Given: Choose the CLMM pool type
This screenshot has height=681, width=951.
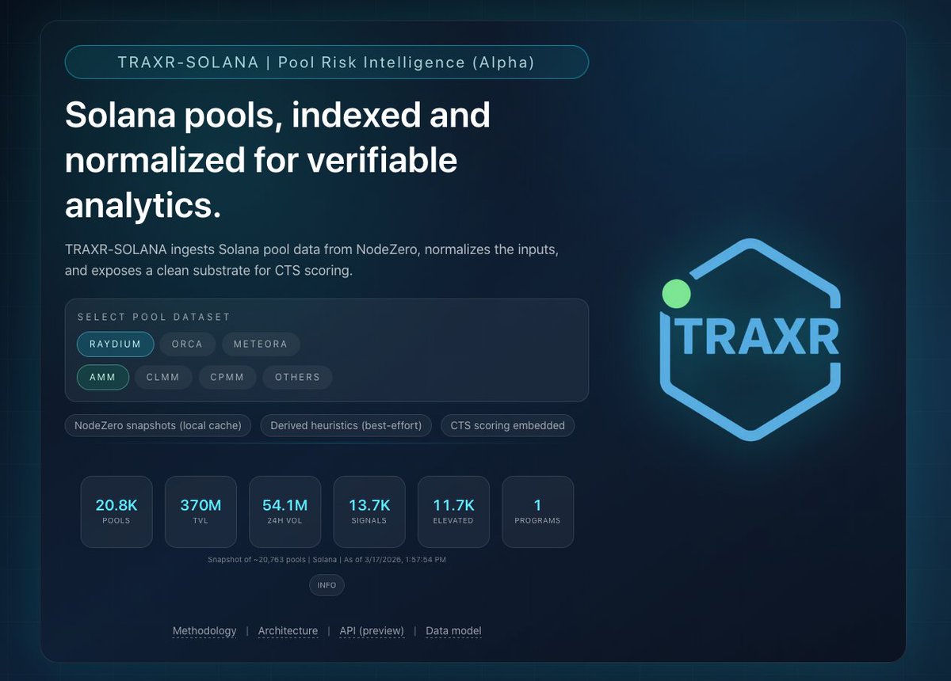Looking at the screenshot, I should click(x=163, y=377).
